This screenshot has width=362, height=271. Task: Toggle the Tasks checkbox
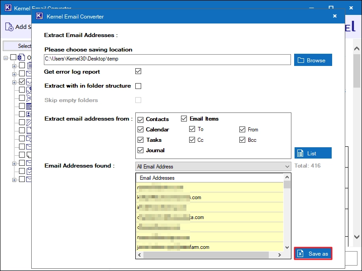pyautogui.click(x=140, y=140)
